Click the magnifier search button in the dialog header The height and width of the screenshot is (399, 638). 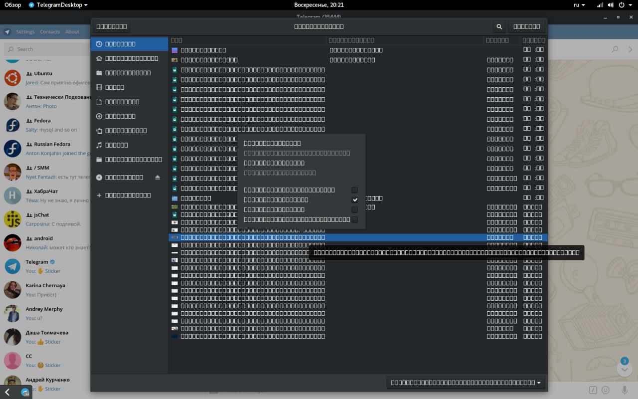tap(499, 26)
